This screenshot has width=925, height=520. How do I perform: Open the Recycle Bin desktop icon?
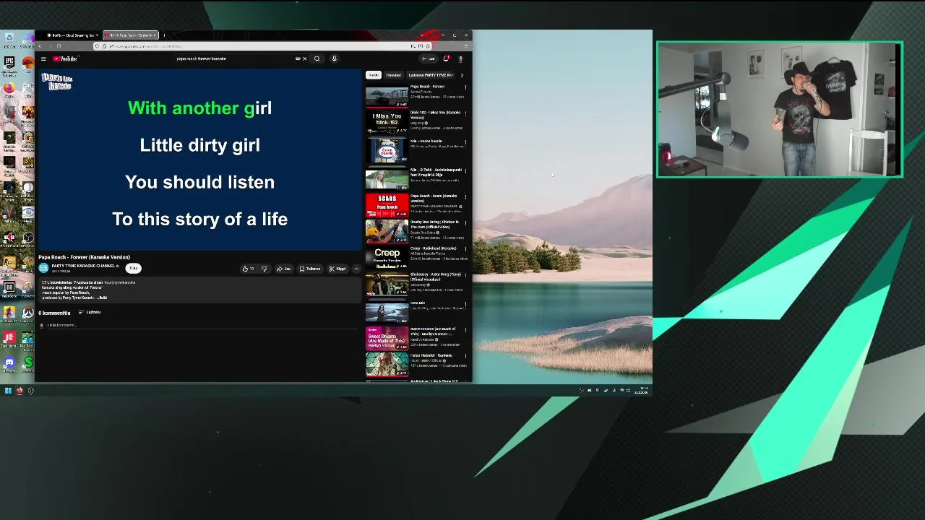click(x=9, y=38)
